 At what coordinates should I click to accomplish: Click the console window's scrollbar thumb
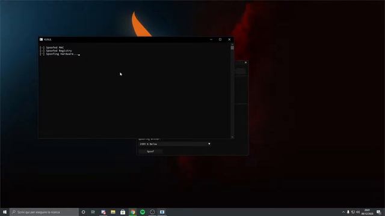pyautogui.click(x=232, y=48)
